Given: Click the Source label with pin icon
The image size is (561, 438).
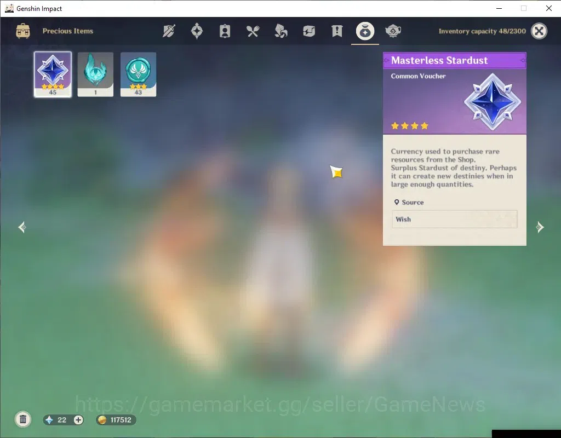Looking at the screenshot, I should 409,203.
